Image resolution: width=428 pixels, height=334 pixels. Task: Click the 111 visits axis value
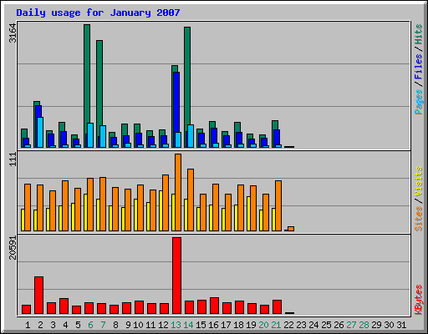(x=13, y=159)
